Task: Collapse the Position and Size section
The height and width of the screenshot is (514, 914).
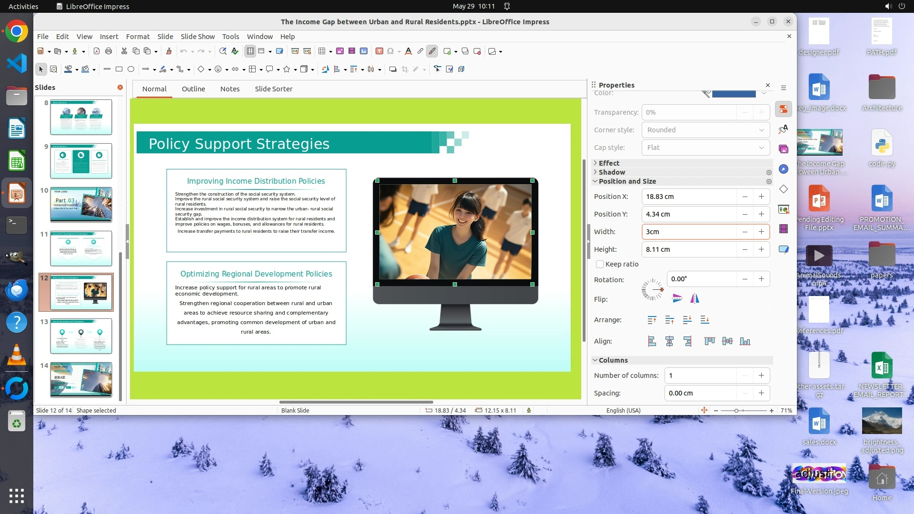Action: [x=627, y=181]
